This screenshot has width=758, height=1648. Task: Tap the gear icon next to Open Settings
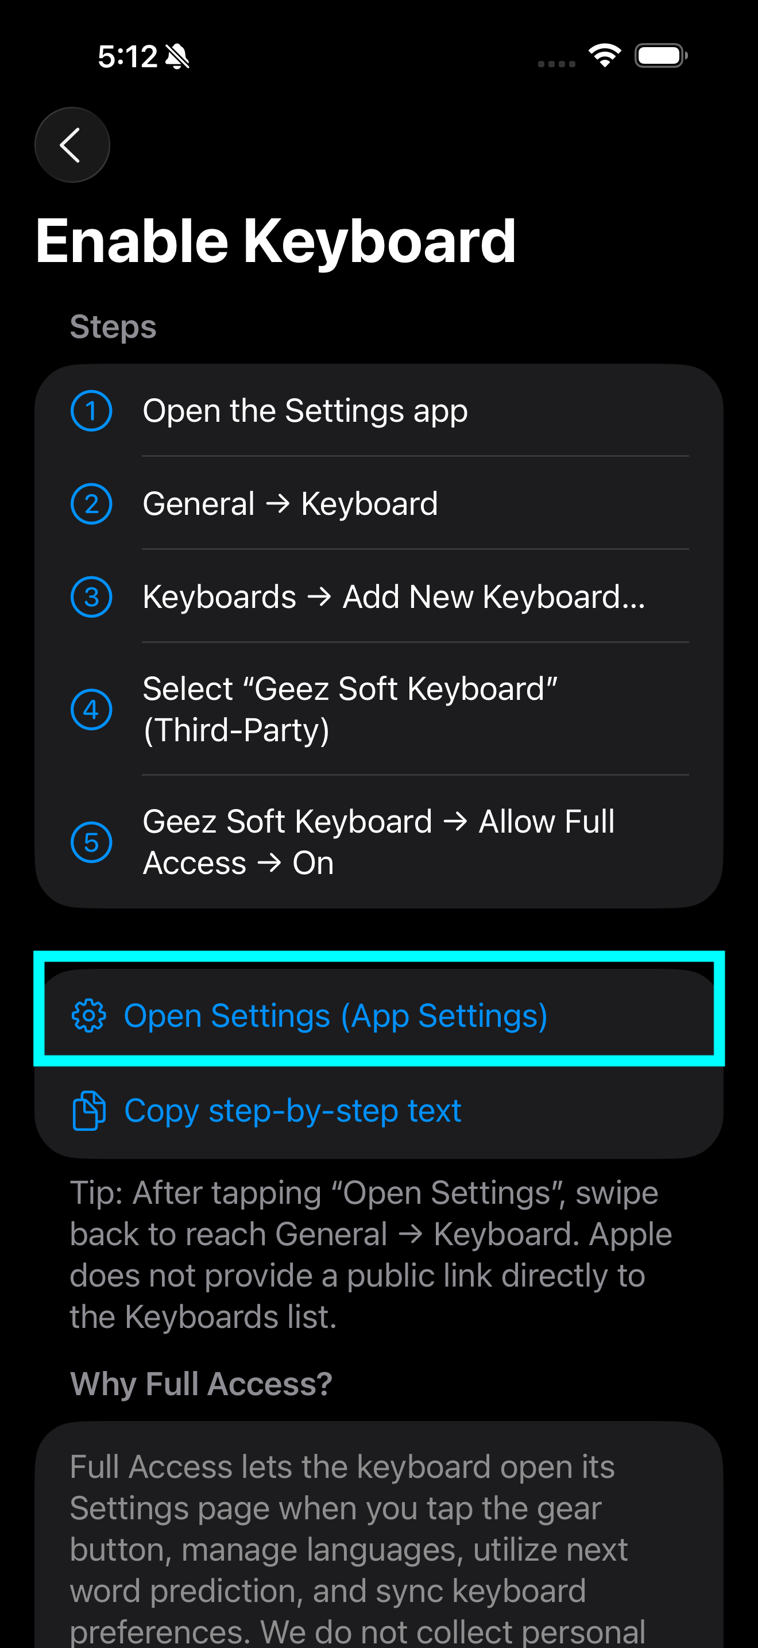pyautogui.click(x=90, y=1015)
